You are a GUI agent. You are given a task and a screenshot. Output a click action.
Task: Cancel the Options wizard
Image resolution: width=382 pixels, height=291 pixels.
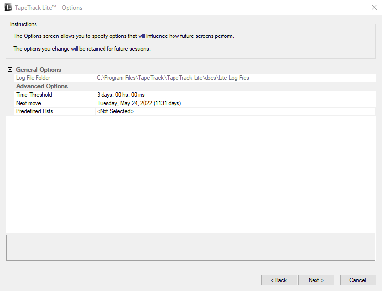[x=358, y=280]
